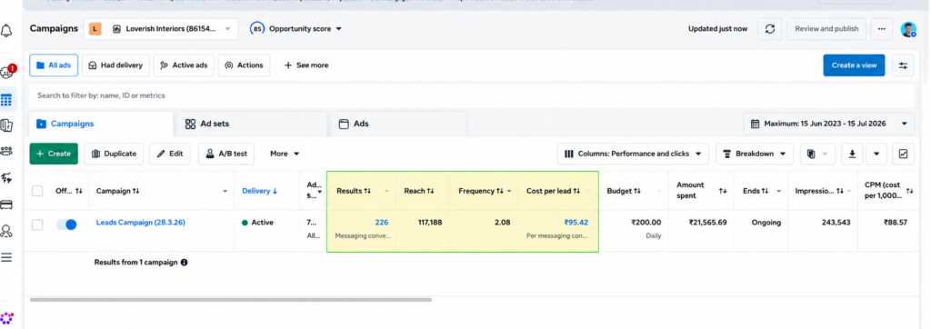Click the horizontal table scrollbar
931x329 pixels.
231,300
